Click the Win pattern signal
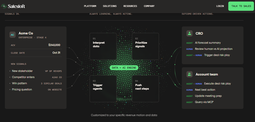The image size is (255, 122). click(x=19, y=83)
